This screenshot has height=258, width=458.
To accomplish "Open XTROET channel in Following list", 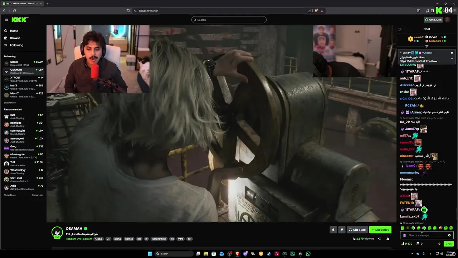I will click(23, 79).
